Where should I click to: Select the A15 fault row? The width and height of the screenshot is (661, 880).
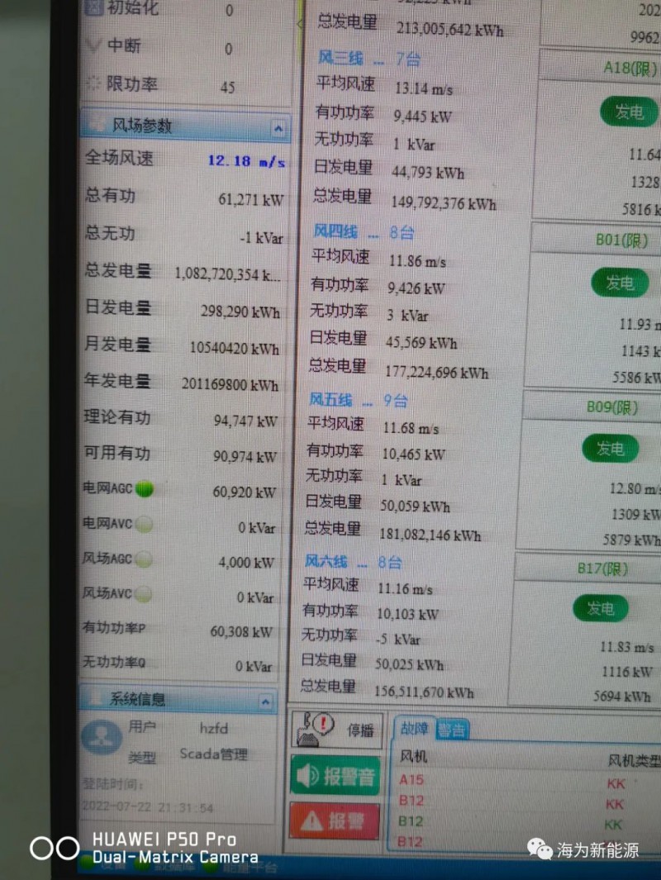[411, 779]
